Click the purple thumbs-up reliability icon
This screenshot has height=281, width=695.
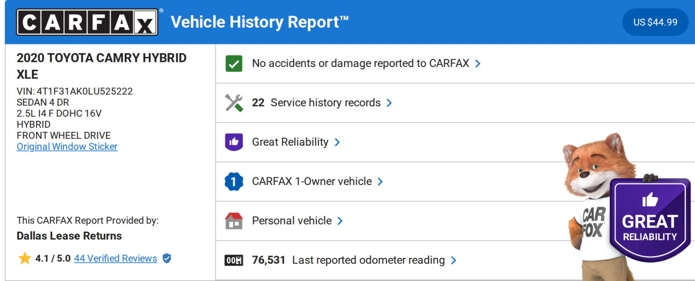pos(233,142)
